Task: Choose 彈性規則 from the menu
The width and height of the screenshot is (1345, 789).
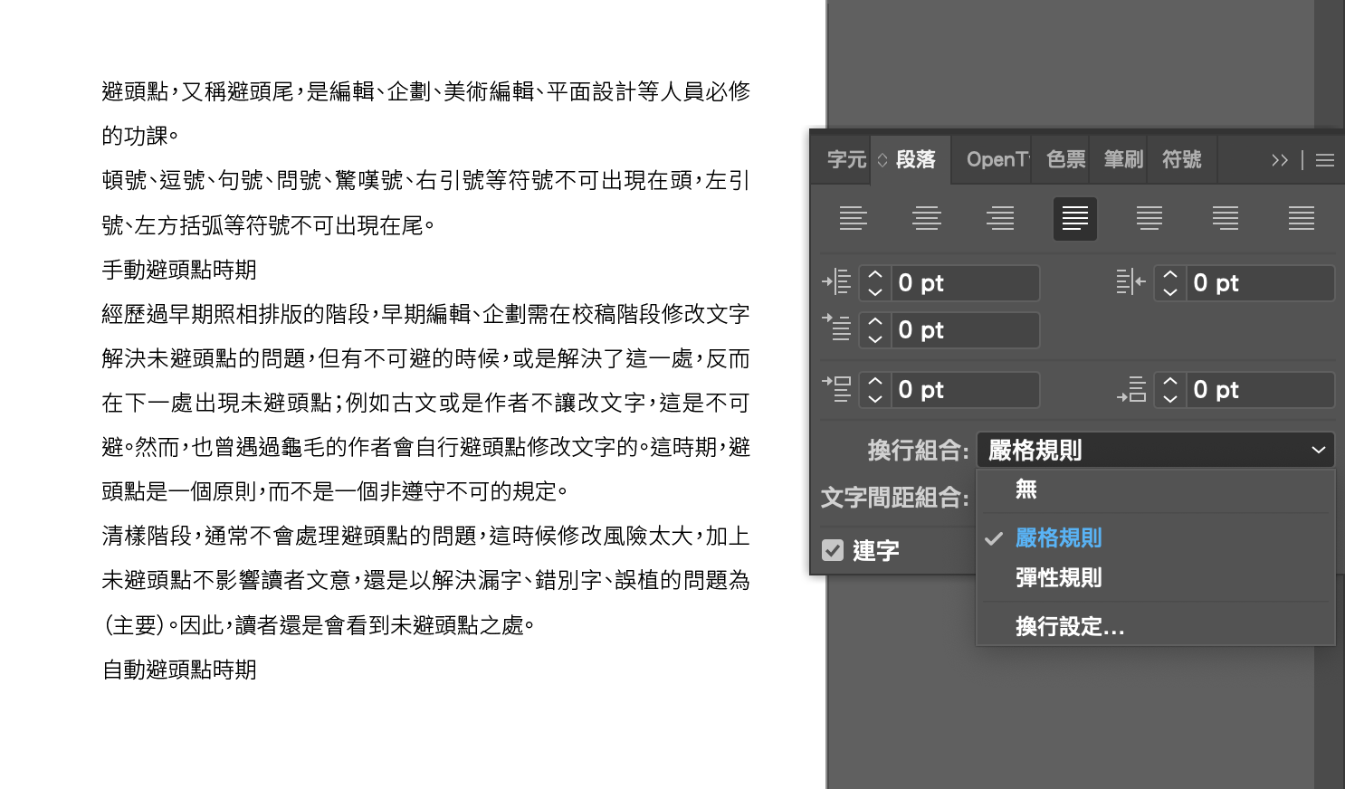Action: pyautogui.click(x=1058, y=578)
